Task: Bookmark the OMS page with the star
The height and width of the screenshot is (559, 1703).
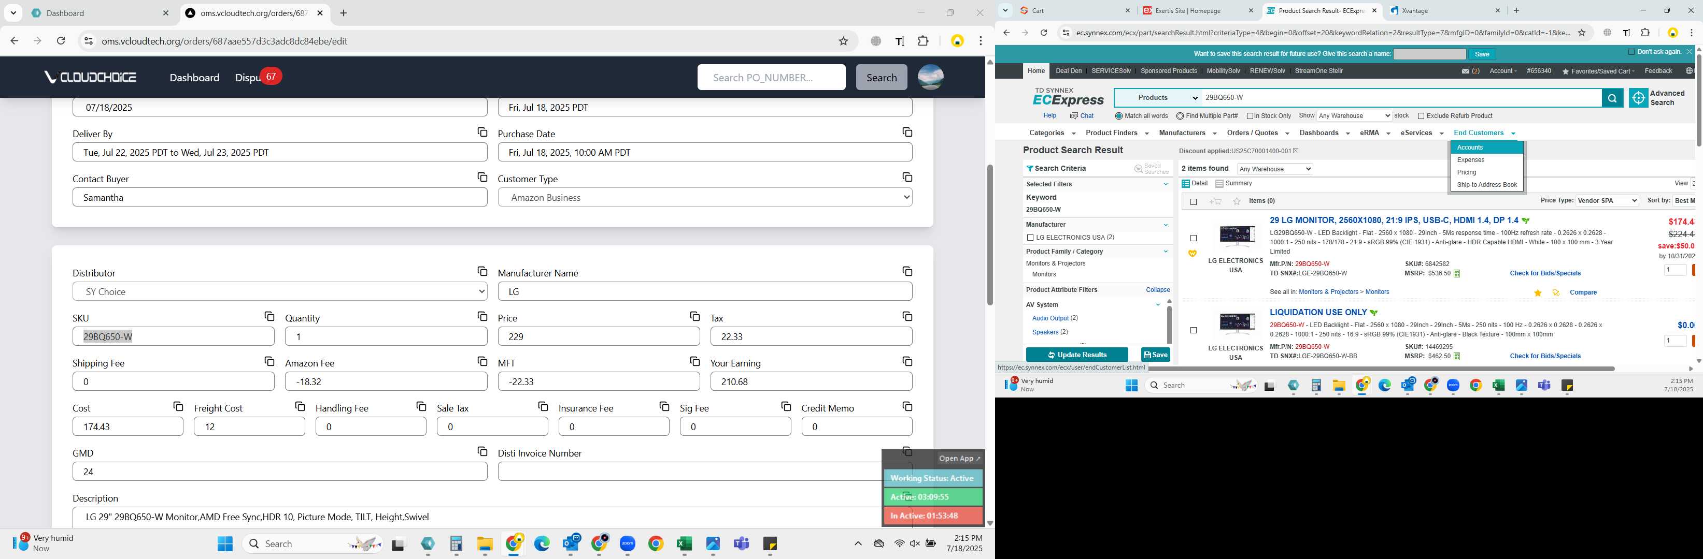Action: [x=843, y=41]
